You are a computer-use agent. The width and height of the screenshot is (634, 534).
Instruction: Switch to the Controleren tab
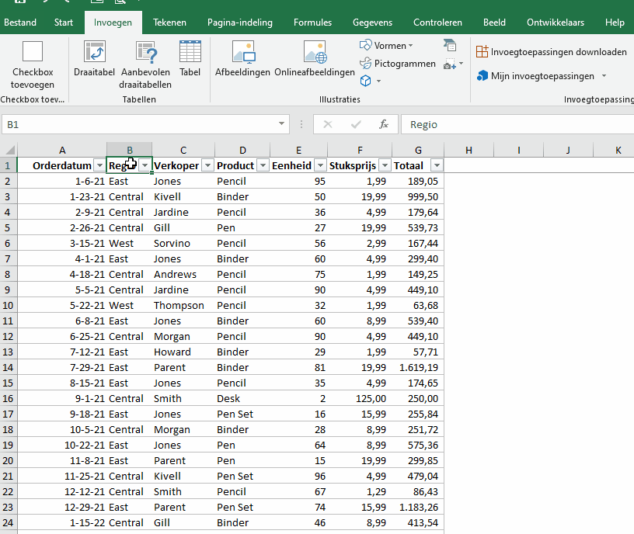coord(437,23)
